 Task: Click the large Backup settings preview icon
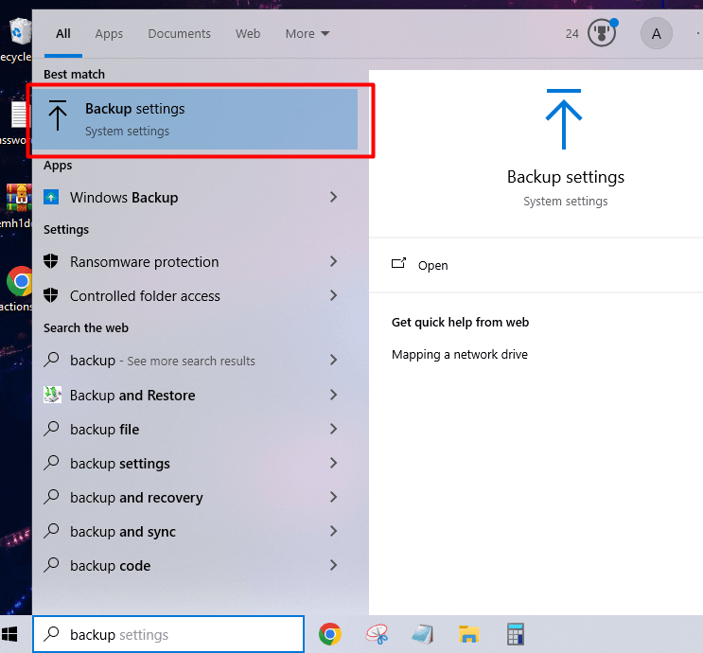564,119
